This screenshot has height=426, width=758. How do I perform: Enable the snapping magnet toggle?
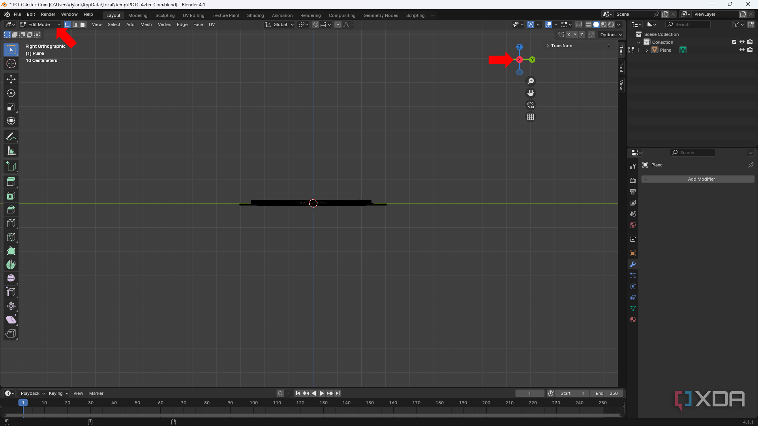[315, 24]
